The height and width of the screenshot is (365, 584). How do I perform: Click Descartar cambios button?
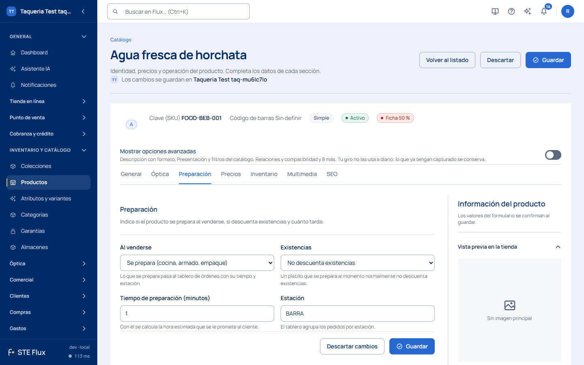click(x=352, y=346)
